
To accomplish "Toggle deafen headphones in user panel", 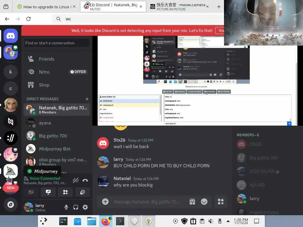I will 76,207.
